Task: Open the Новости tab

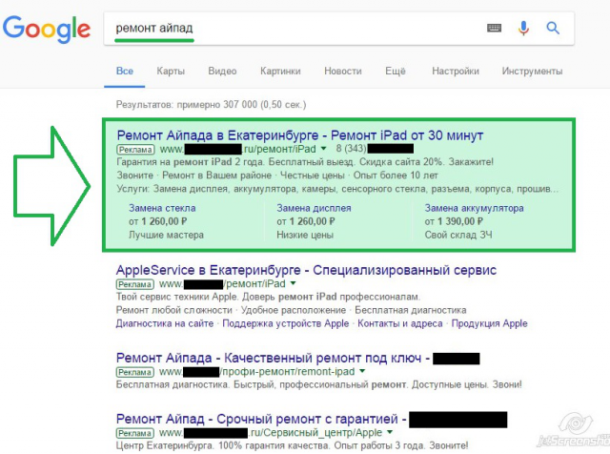Action: coord(343,72)
